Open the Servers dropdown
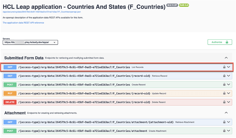The image size is (236, 138). (30, 42)
